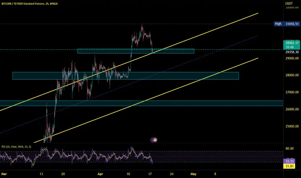The image size is (301, 178).
Task: Click the 29000.00 price axis label
Action: pos(292,58)
